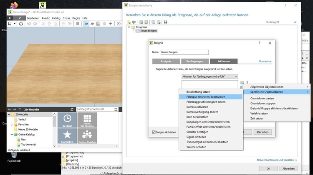Choose Countdown starten from the menu

coord(277,99)
